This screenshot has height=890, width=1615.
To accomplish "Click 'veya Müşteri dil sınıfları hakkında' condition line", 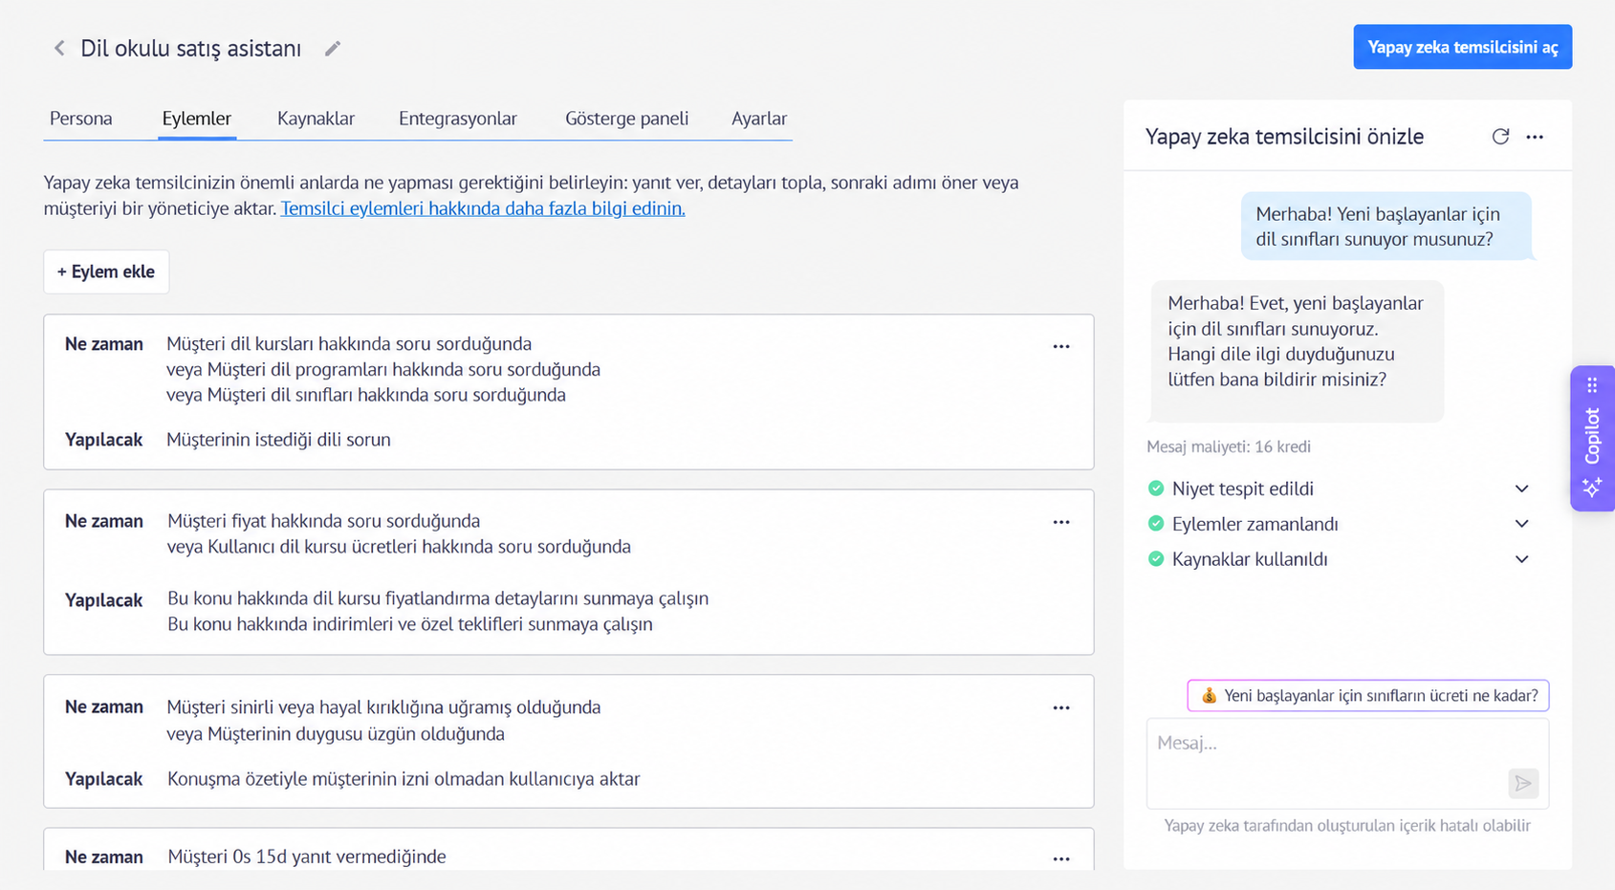I will pyautogui.click(x=366, y=395).
